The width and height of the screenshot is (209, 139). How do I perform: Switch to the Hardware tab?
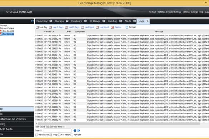76,21
